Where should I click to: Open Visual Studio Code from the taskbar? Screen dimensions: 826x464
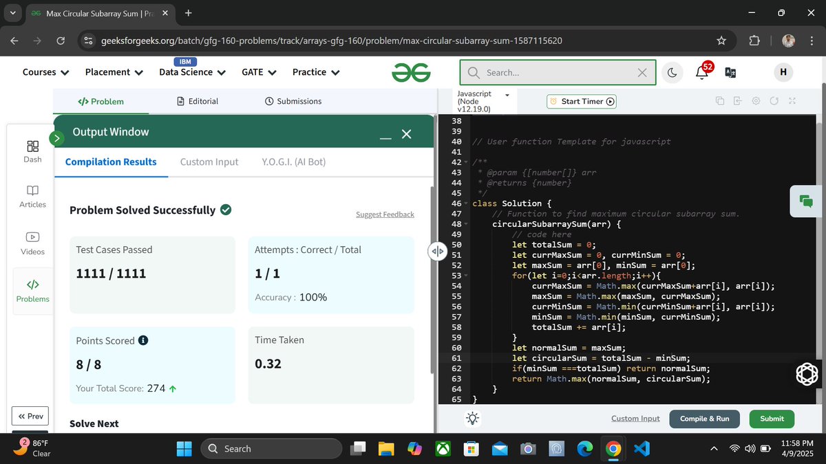[642, 449]
